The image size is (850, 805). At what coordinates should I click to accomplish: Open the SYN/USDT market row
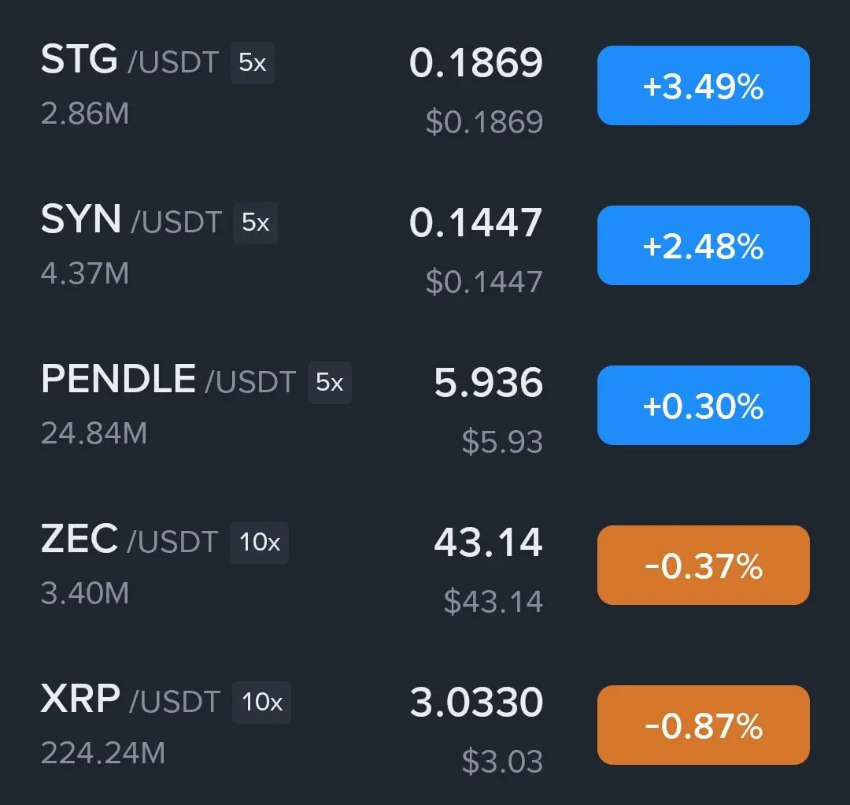(425, 245)
